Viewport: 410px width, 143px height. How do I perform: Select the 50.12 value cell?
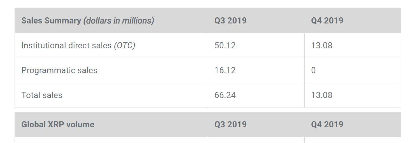pos(256,46)
